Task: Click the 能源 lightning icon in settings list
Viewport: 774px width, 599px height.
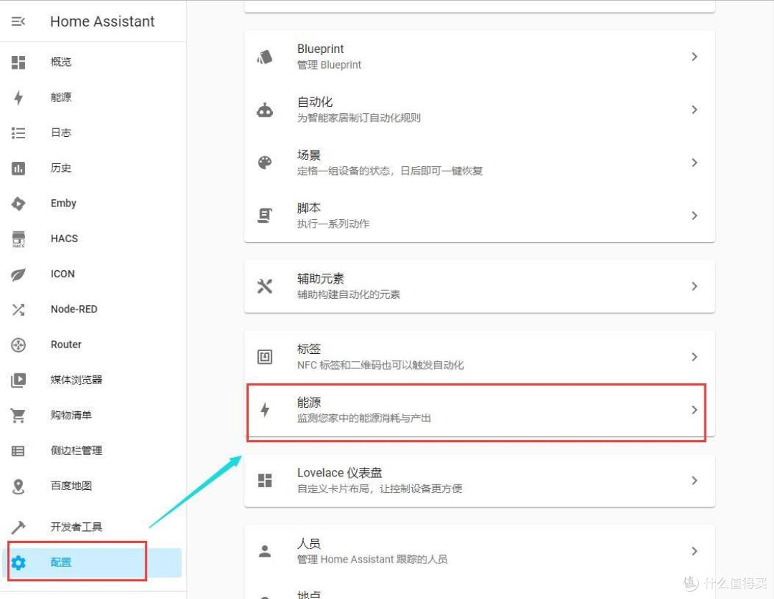Action: 264,410
